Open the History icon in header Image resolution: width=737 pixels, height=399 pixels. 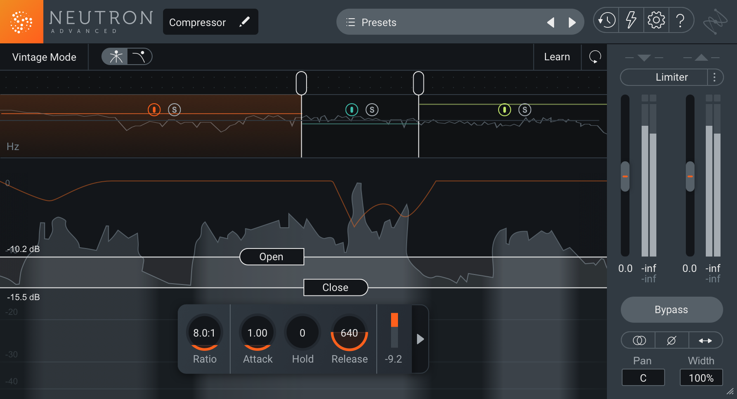pyautogui.click(x=606, y=20)
